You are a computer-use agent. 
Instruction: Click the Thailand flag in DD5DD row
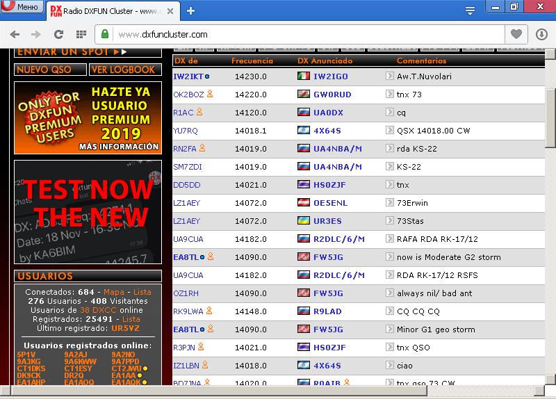tap(304, 184)
